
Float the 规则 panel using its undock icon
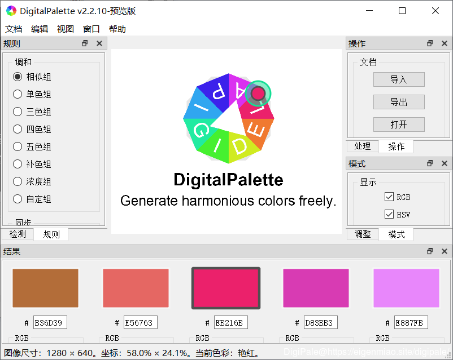coord(85,43)
